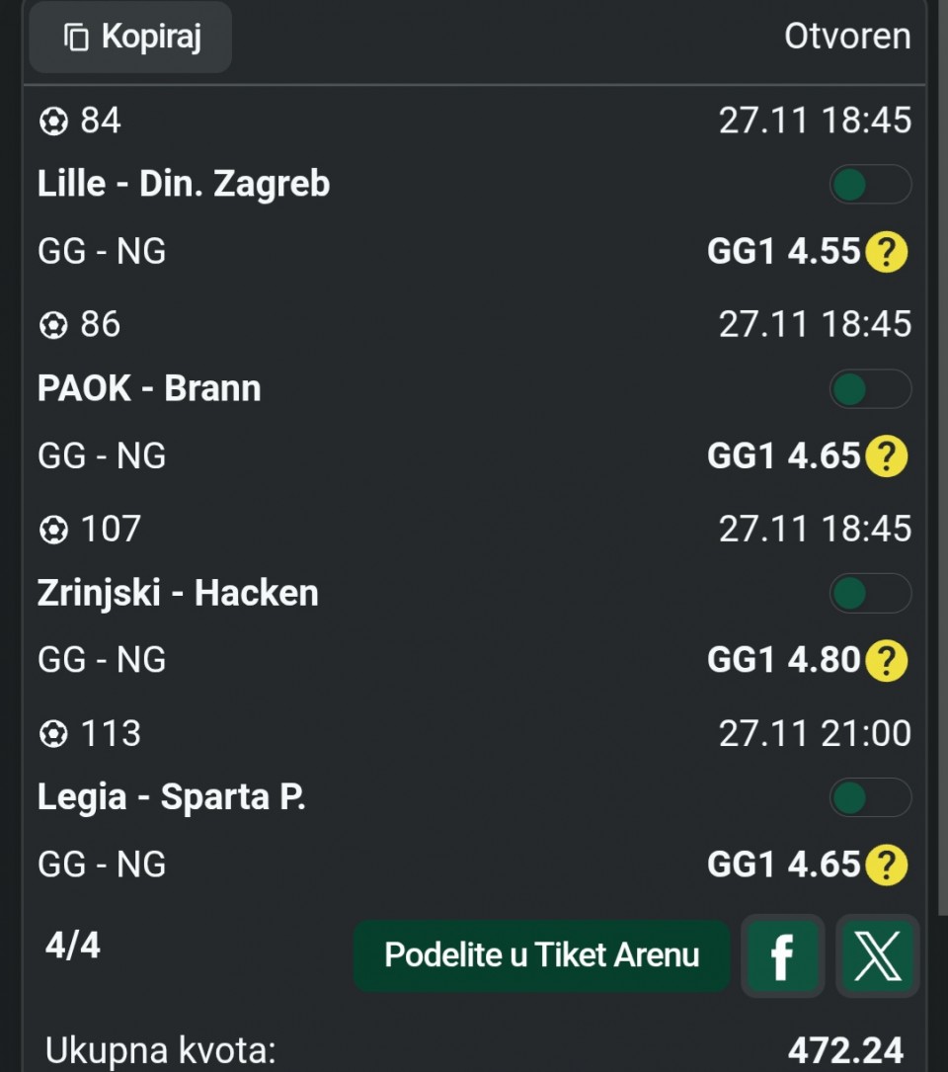Click the yellow help icon beside GG1 4.55
Screen dimensions: 948x1072
coord(886,253)
